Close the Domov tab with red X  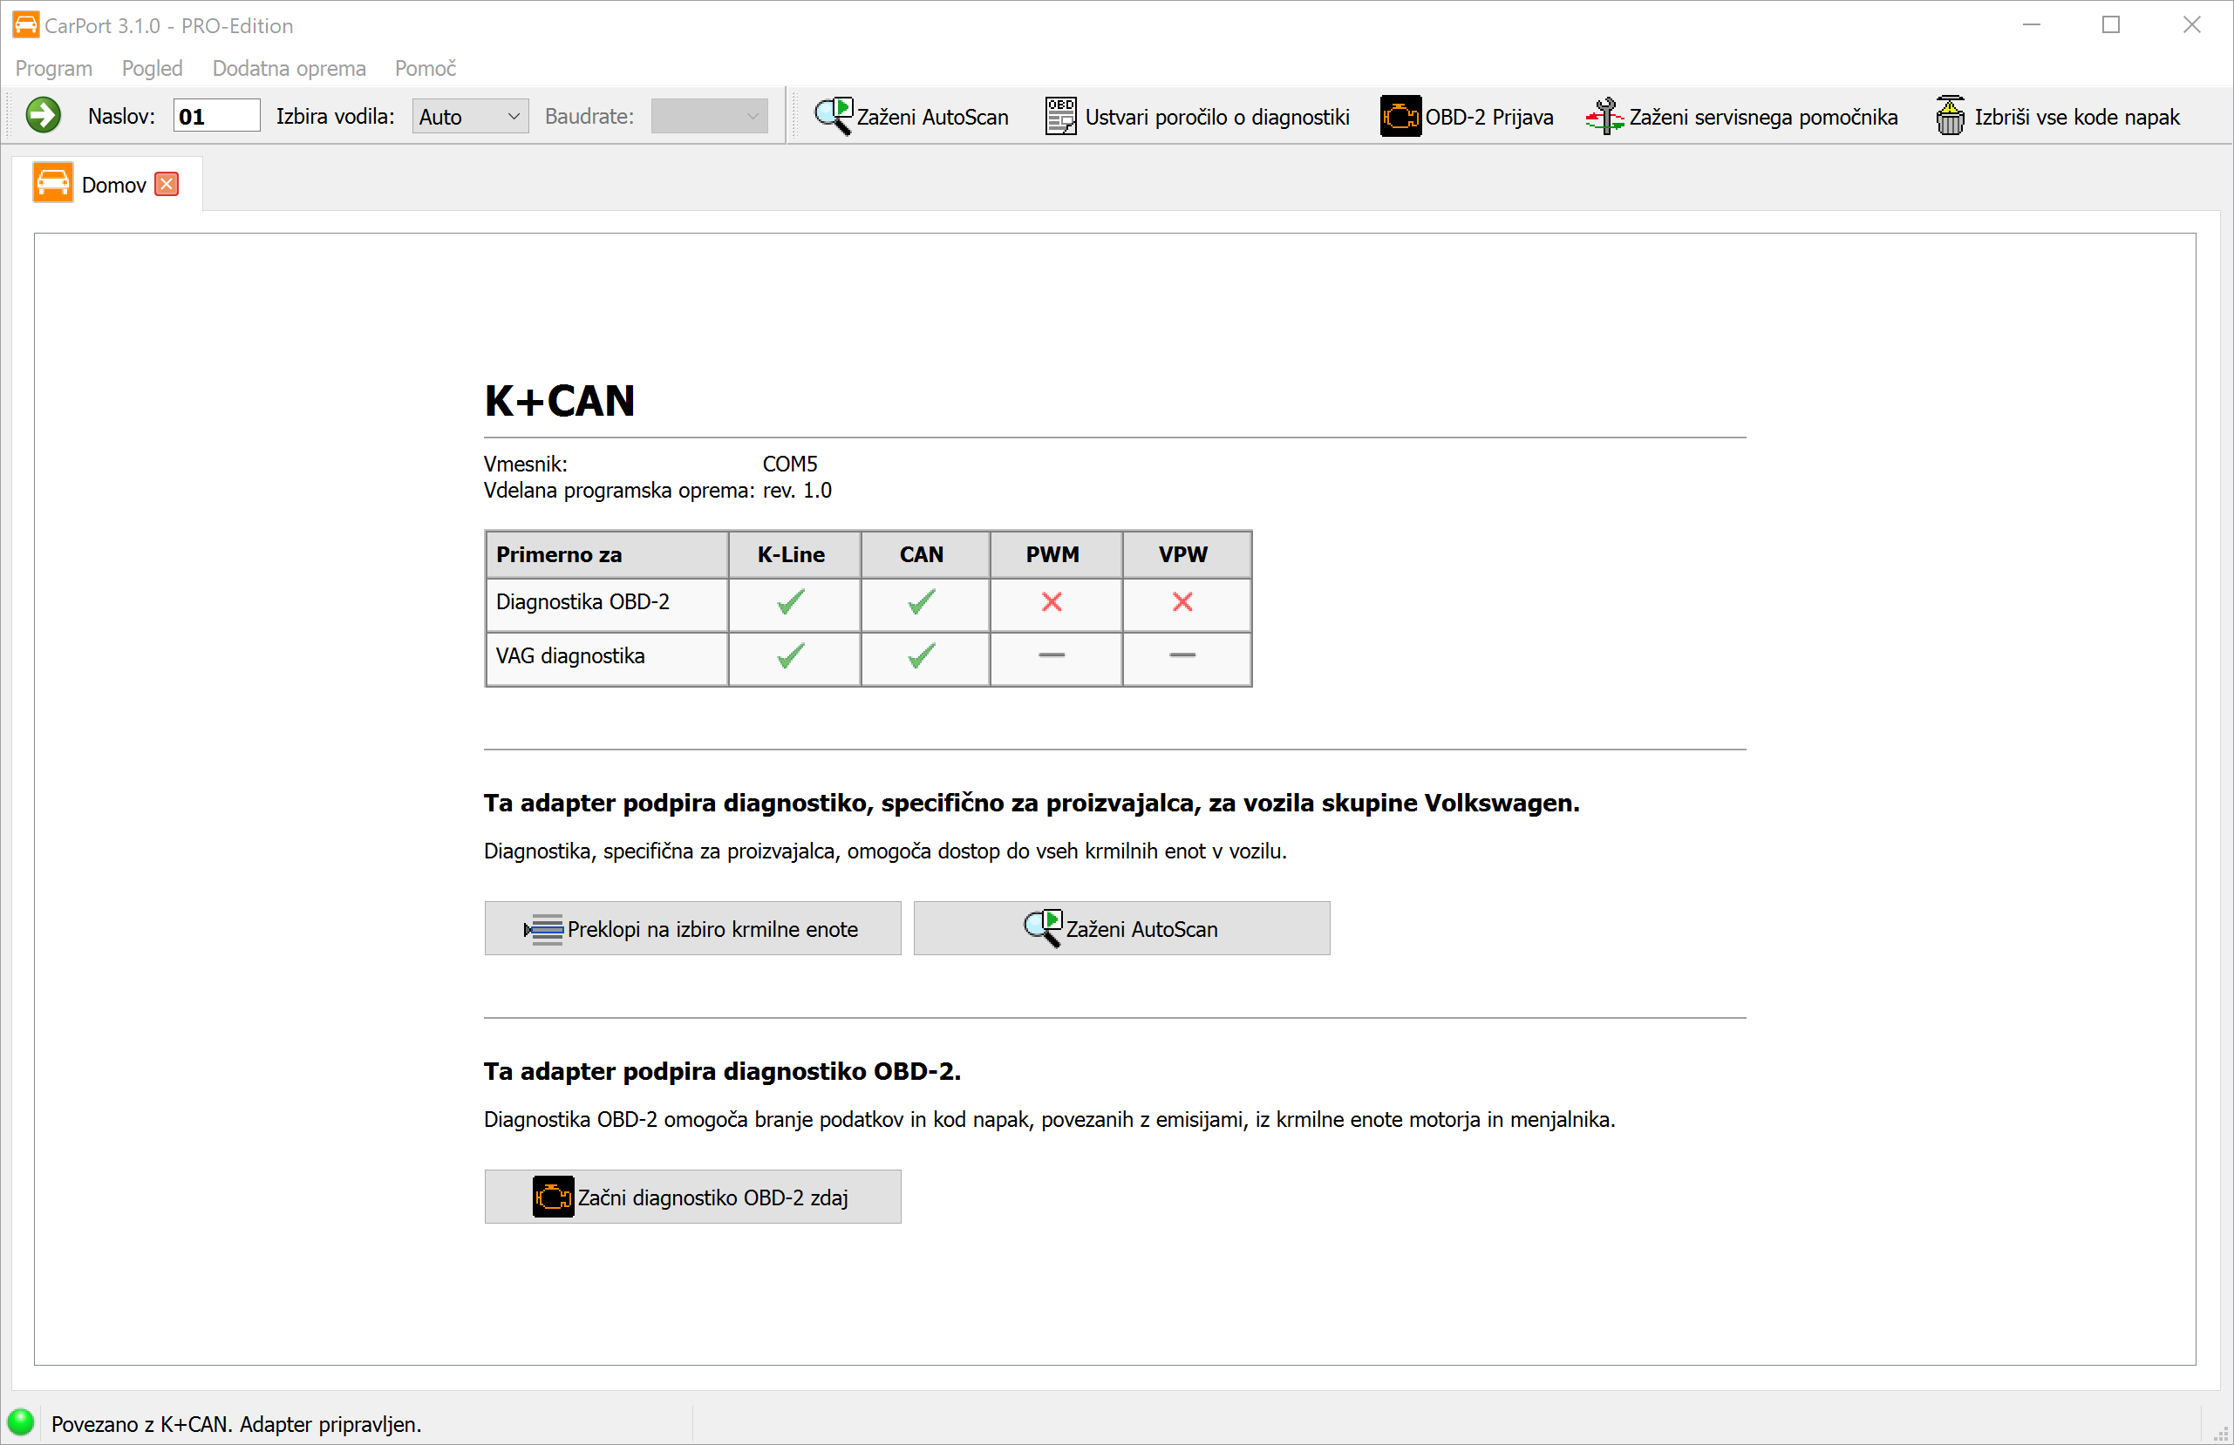click(167, 184)
